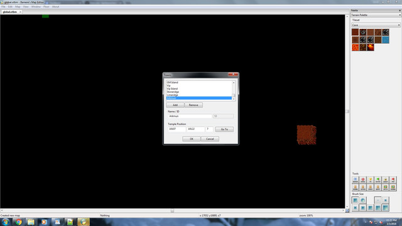This screenshot has width=402, height=226.
Task: Click map canvas horizontal scrollbar left arrow
Action: coord(2,210)
